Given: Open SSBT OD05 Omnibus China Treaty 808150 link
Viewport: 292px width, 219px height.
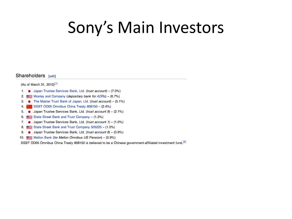Looking at the screenshot, I should [x=65, y=106].
